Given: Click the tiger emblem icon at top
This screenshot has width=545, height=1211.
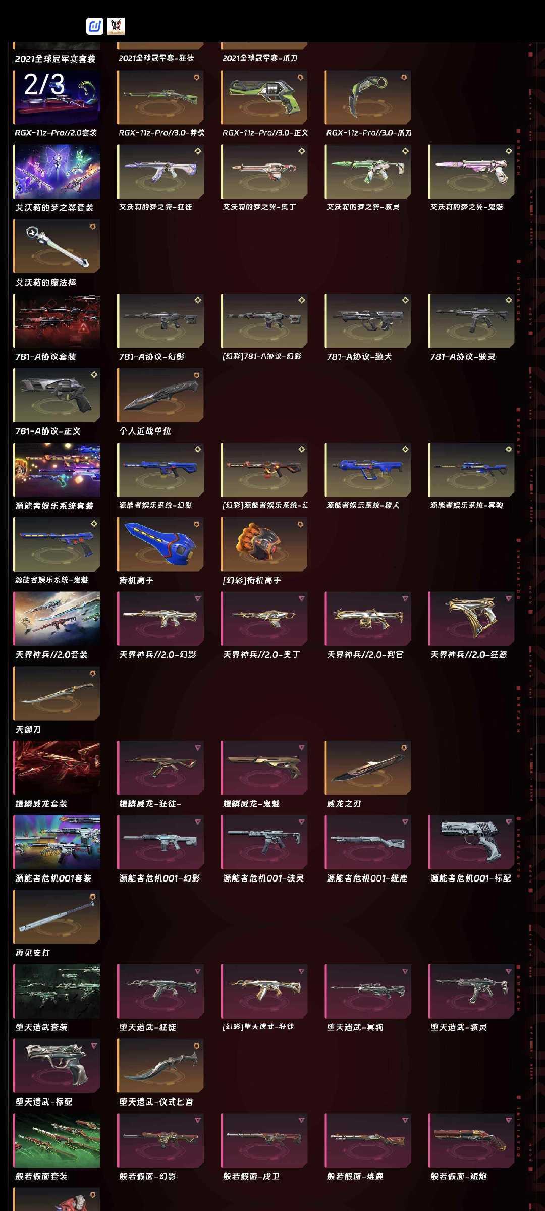Looking at the screenshot, I should click(x=116, y=26).
